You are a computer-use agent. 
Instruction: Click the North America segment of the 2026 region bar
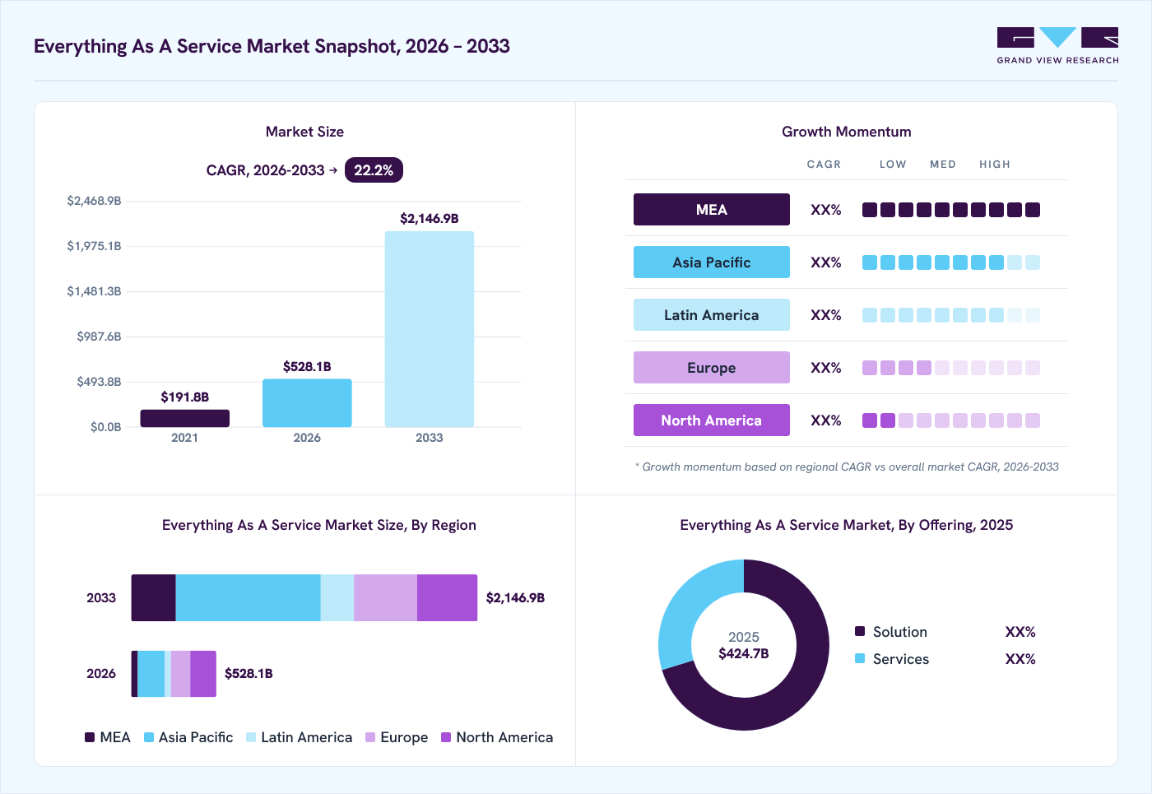point(203,674)
